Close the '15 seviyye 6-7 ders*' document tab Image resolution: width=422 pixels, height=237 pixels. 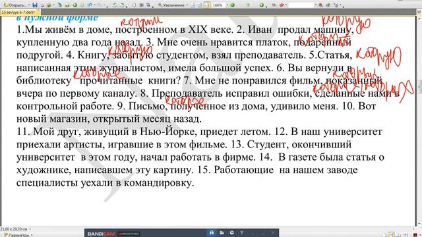[38, 11]
